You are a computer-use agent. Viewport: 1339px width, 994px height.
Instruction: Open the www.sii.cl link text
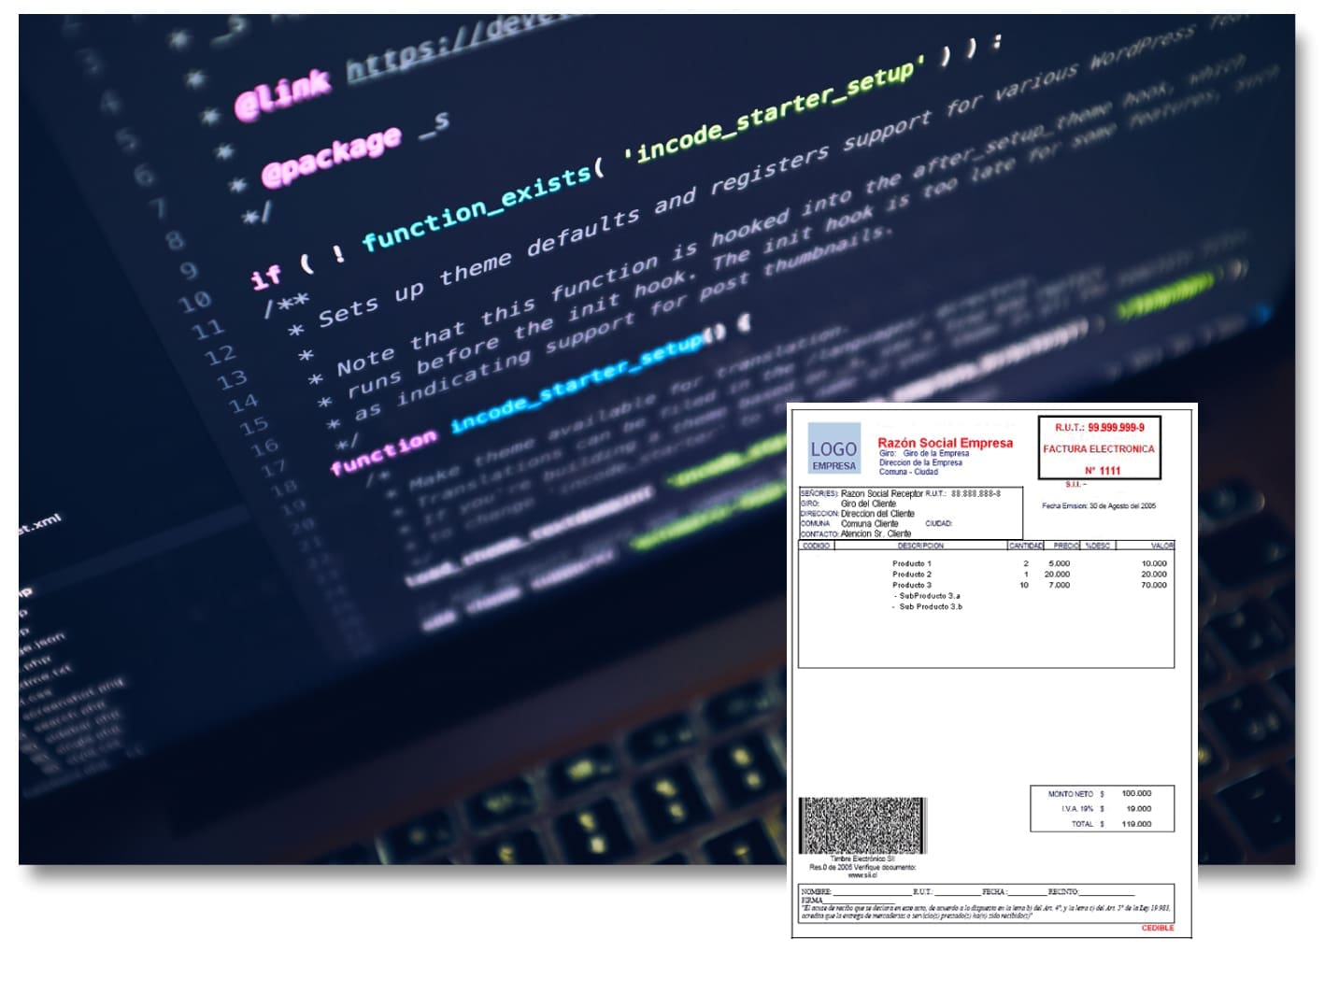point(862,876)
